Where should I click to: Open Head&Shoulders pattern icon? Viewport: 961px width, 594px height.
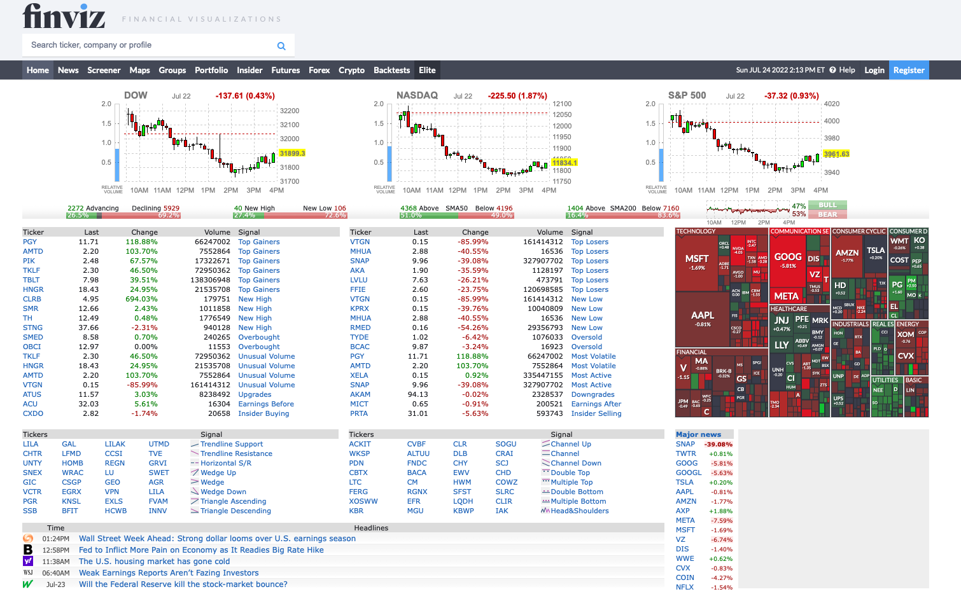(545, 511)
